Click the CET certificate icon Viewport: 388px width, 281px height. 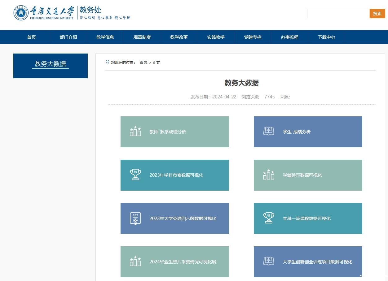(x=135, y=218)
